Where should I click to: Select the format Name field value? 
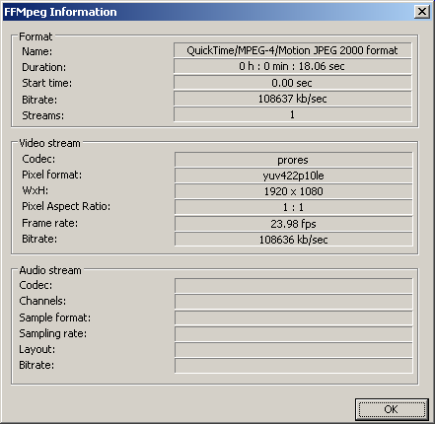tap(293, 50)
